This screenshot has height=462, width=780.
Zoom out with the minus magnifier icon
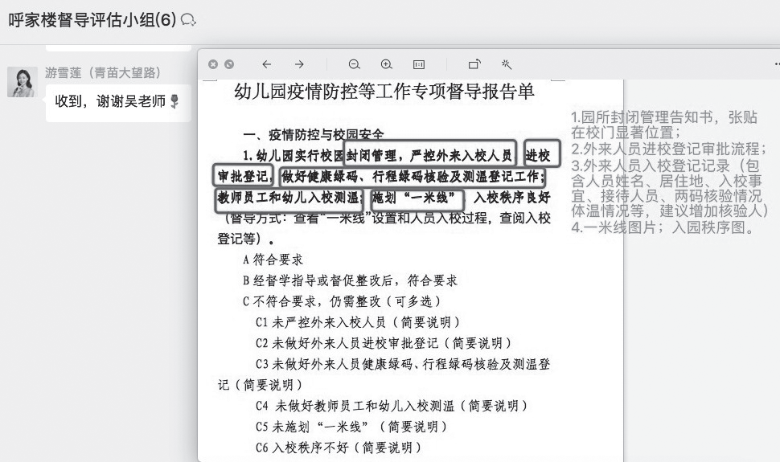pos(354,64)
